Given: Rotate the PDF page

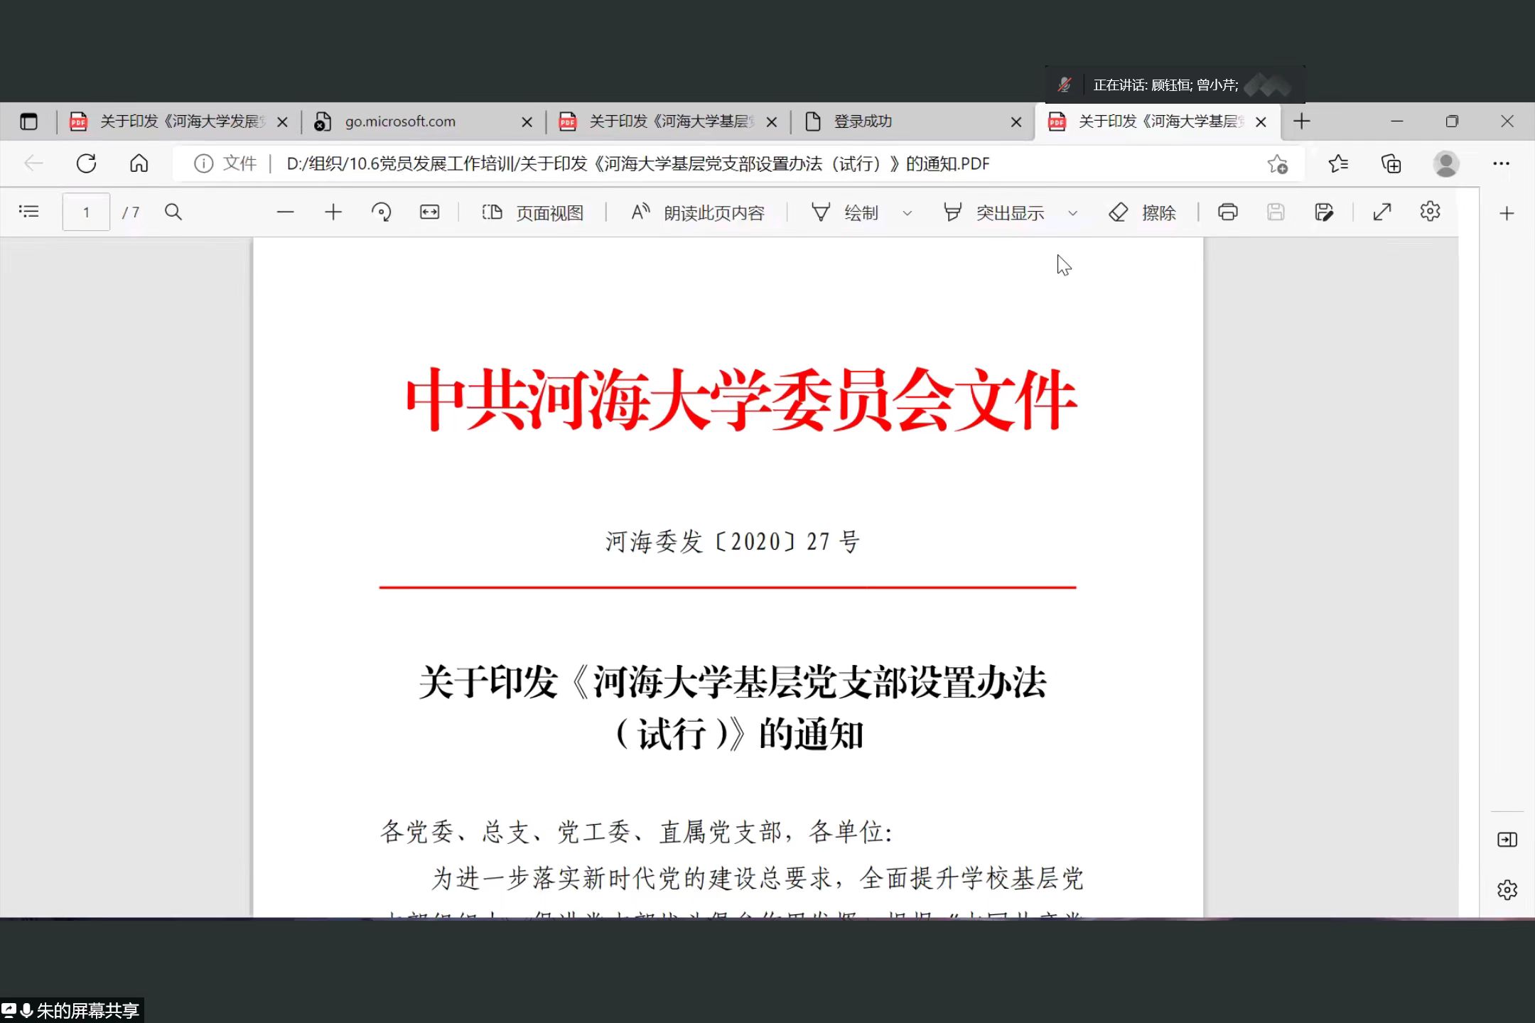Looking at the screenshot, I should pyautogui.click(x=381, y=212).
